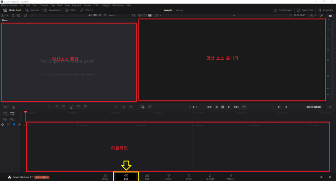Open timeline resolution dropdown arrow
Screen dimensions: 336x181
[x=315, y=15]
